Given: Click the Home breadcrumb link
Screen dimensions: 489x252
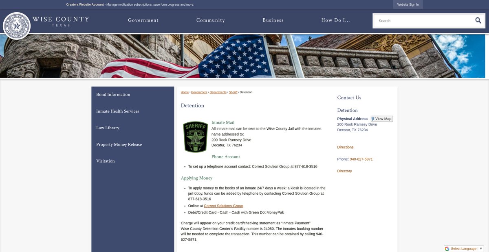Looking at the screenshot, I should [x=185, y=92].
